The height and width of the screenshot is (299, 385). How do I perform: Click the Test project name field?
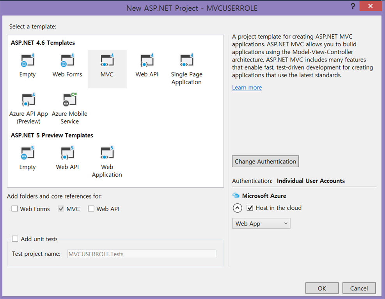pyautogui.click(x=142, y=254)
